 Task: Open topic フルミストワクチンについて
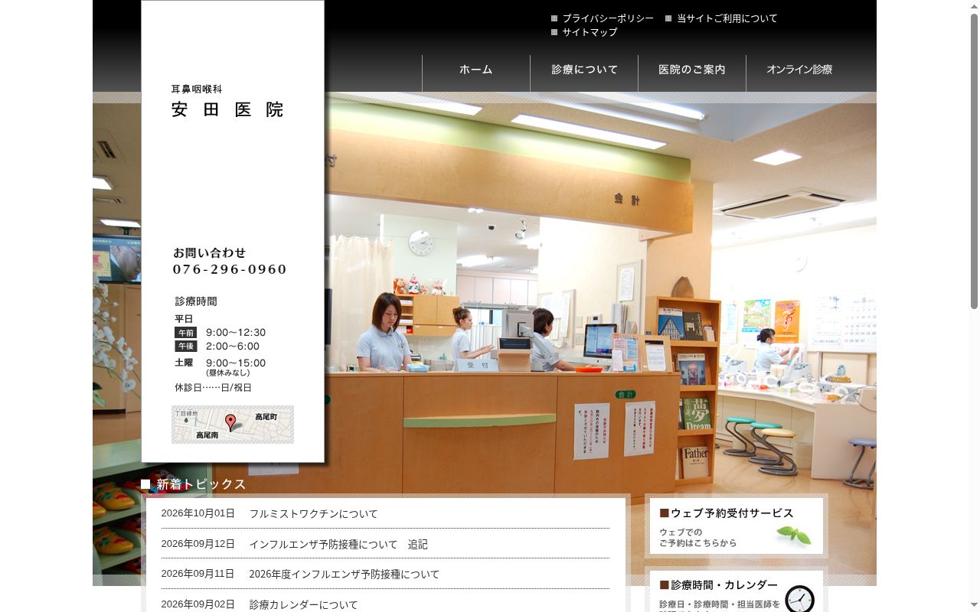pyautogui.click(x=313, y=514)
